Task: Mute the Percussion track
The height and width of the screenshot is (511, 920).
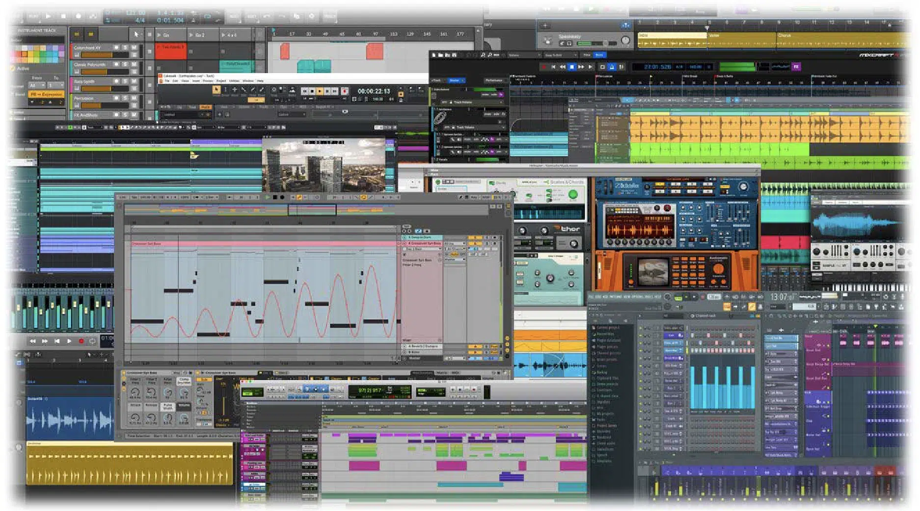Action: [x=134, y=98]
